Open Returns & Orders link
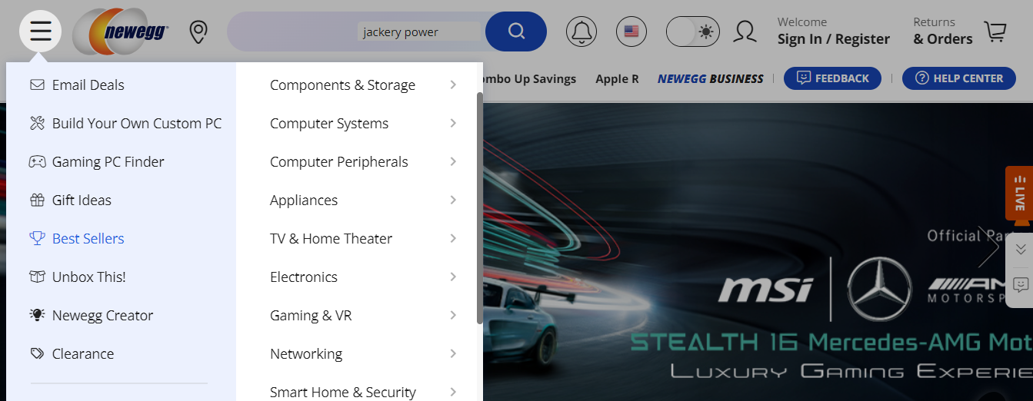Viewport: 1033px width, 401px height. [942, 31]
